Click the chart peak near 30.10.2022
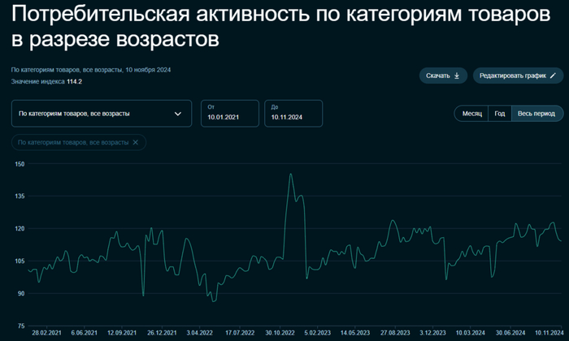Screen dimensions: 569x341 pos(290,175)
